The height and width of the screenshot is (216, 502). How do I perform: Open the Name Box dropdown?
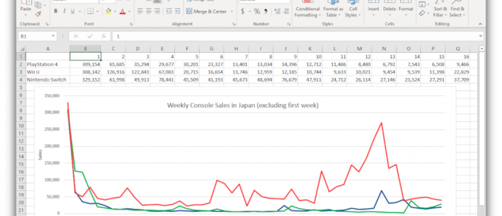[x=53, y=36]
